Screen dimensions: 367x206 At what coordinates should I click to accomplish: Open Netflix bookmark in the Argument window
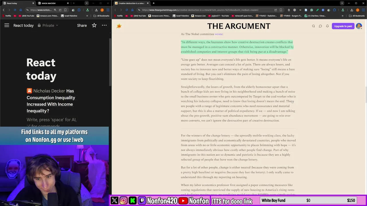point(118,16)
